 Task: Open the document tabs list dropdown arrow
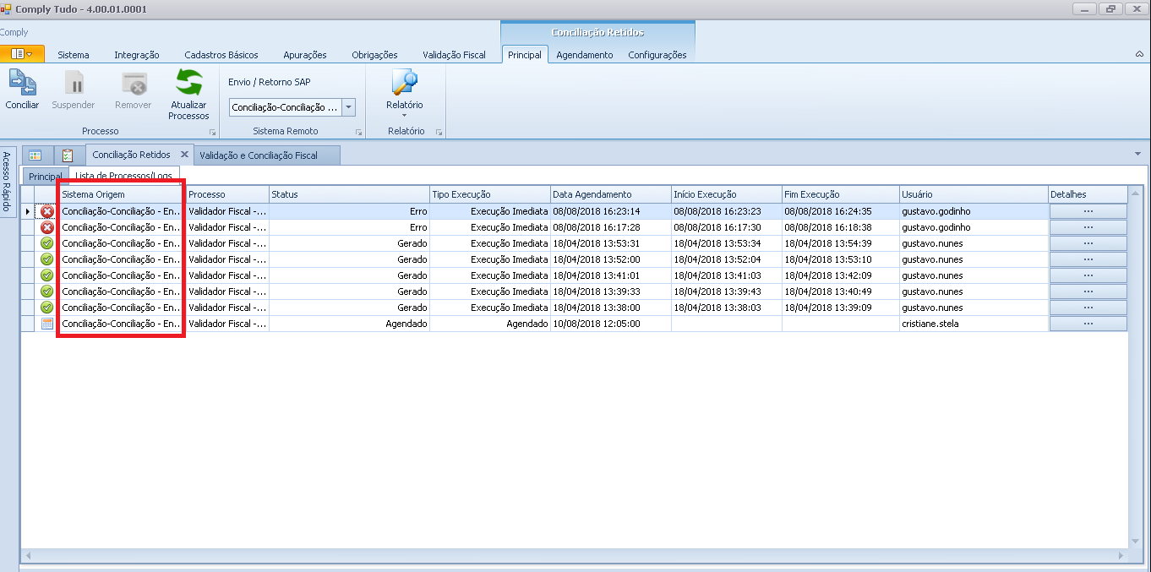1137,154
